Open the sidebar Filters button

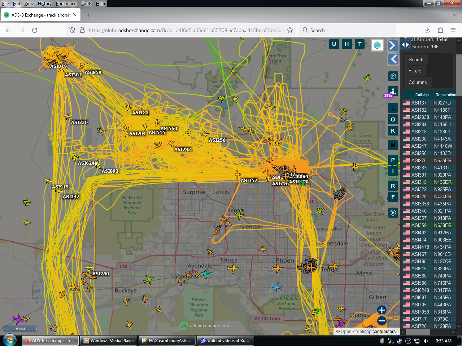tap(415, 71)
